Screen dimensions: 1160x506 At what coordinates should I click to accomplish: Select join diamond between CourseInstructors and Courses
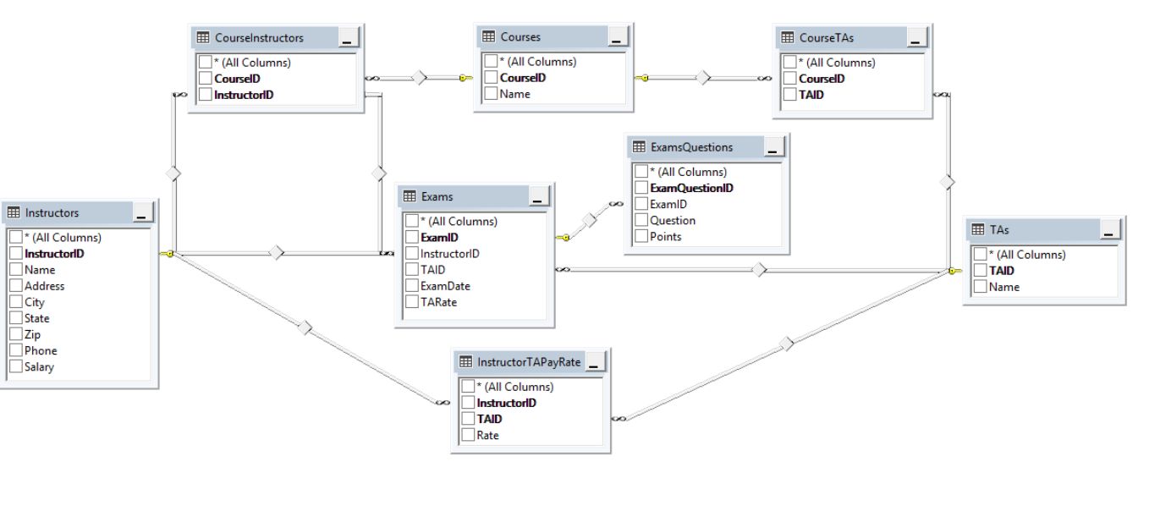point(421,78)
